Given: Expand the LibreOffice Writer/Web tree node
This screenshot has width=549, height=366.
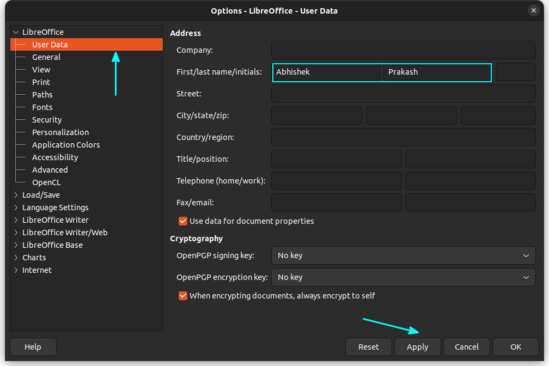Looking at the screenshot, I should coord(16,233).
